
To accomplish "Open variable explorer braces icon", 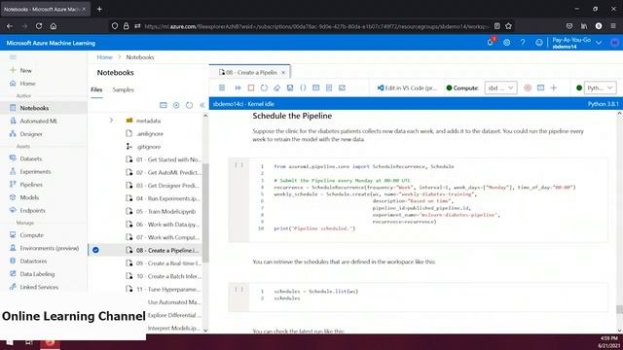I will pyautogui.click(x=303, y=87).
